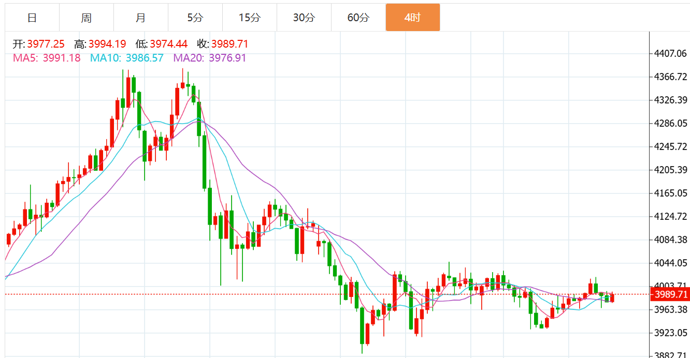Click the 开 opening price 3977.25
The image size is (690, 358).
[46, 44]
